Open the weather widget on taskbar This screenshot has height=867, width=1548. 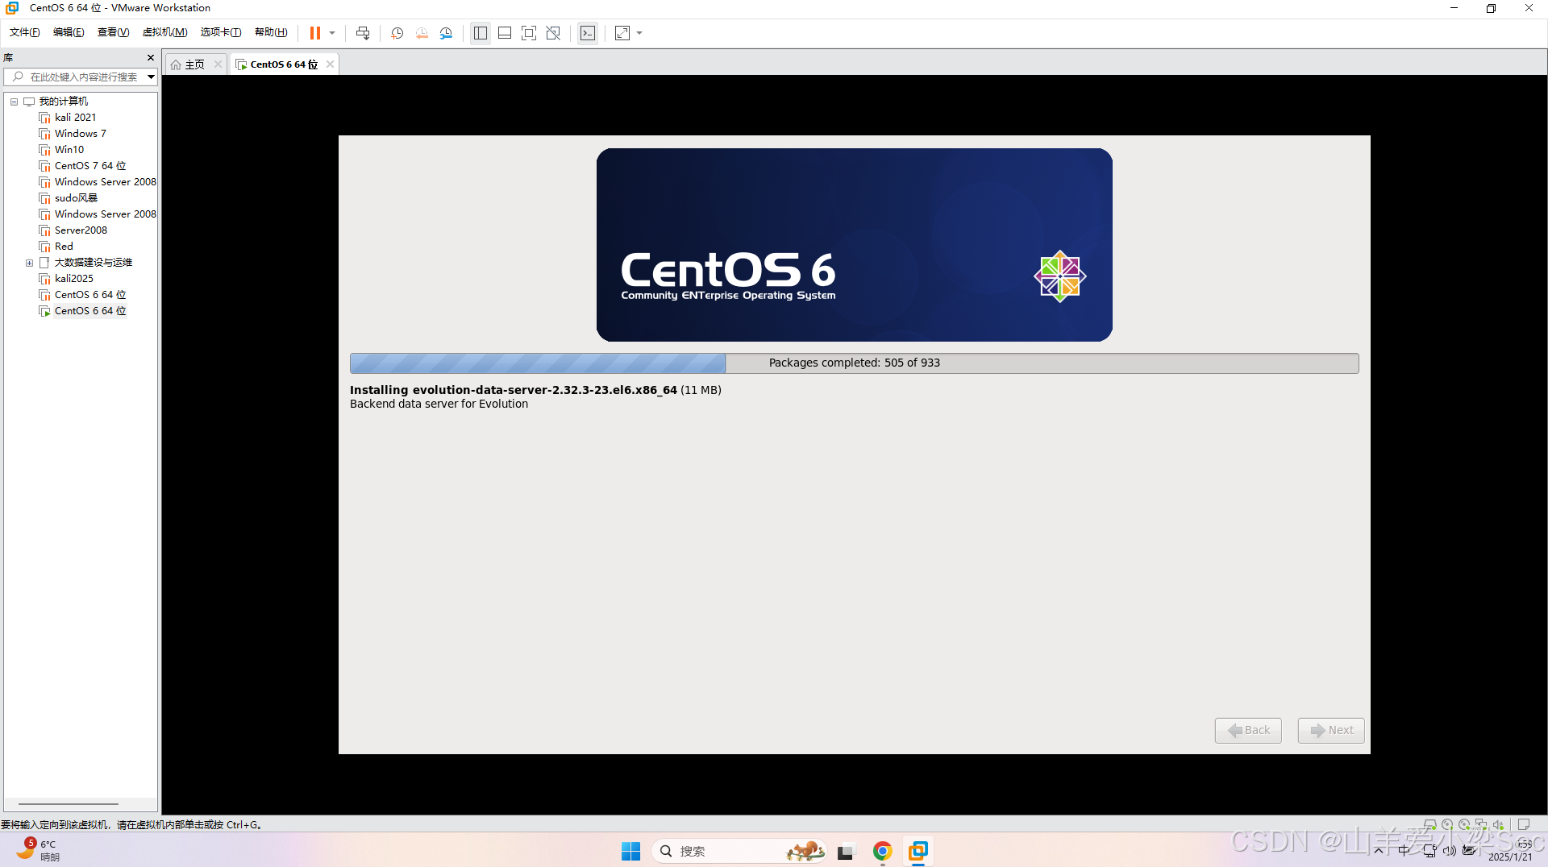tap(39, 850)
